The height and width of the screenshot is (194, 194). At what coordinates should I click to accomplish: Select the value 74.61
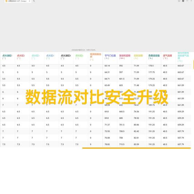pos(136,105)
